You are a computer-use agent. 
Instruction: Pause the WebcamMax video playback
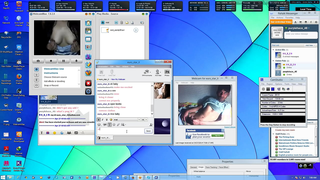coord(63,61)
